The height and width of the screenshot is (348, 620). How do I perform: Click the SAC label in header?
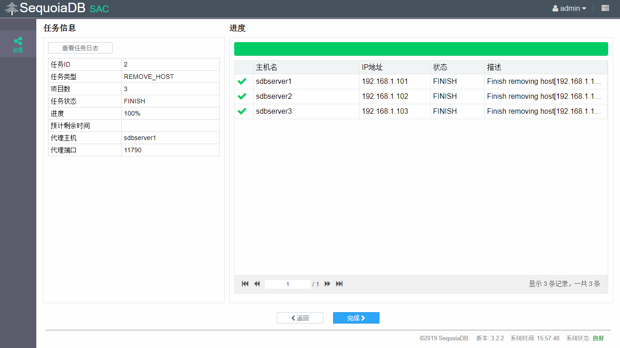[x=99, y=9]
